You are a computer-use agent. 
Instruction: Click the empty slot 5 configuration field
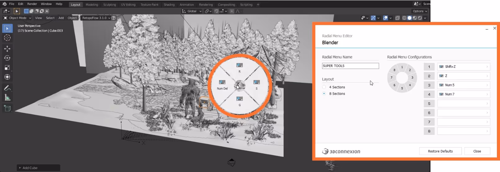[x=464, y=104]
